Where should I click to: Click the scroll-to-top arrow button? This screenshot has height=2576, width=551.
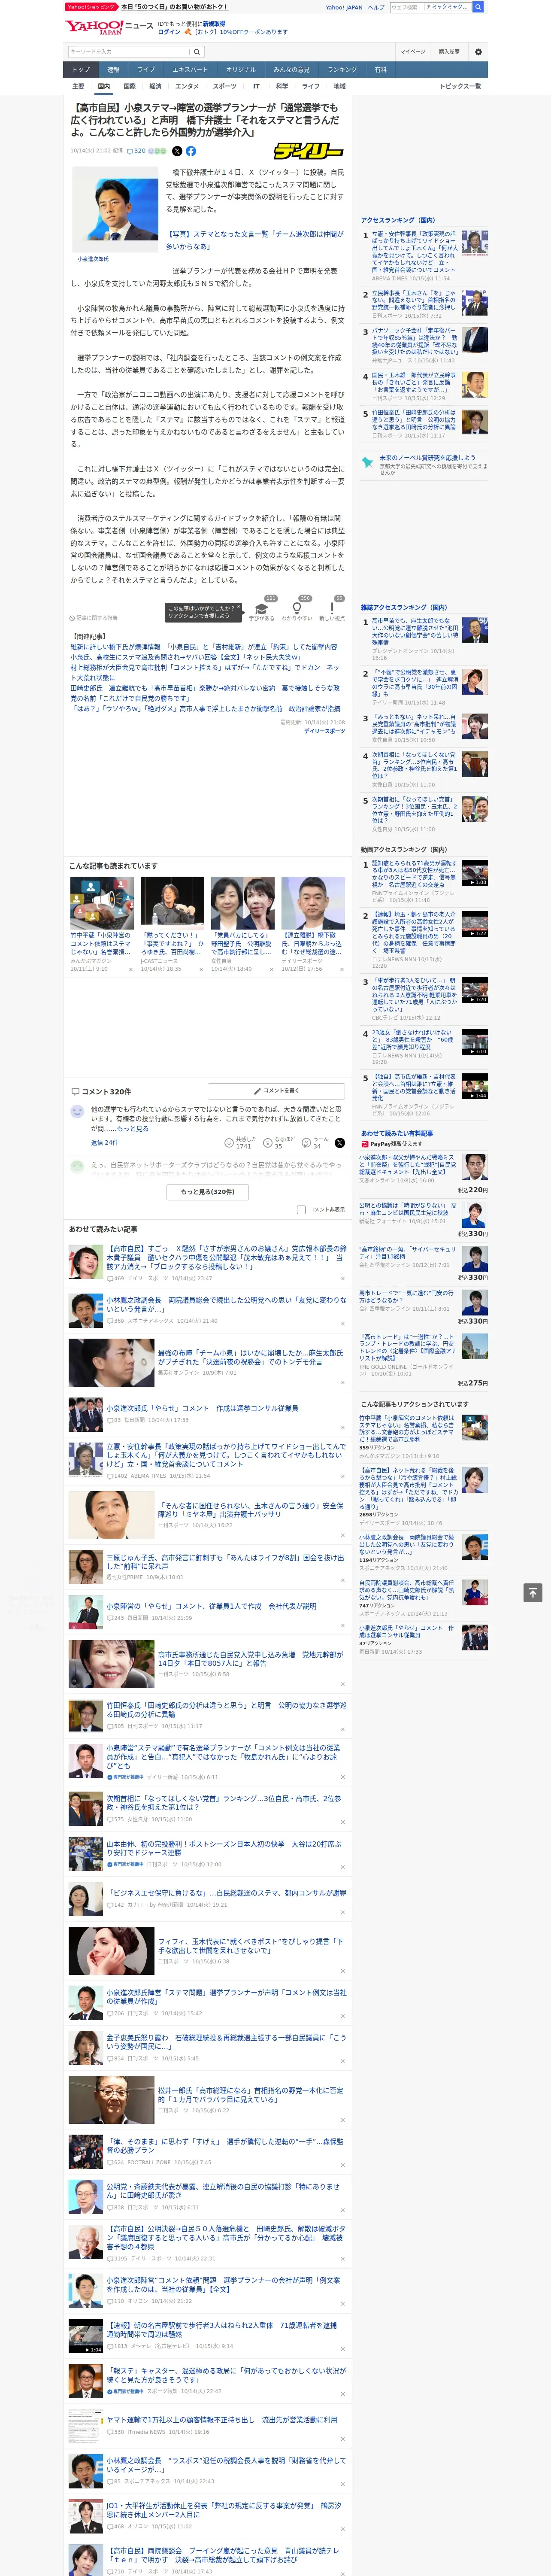533,1592
